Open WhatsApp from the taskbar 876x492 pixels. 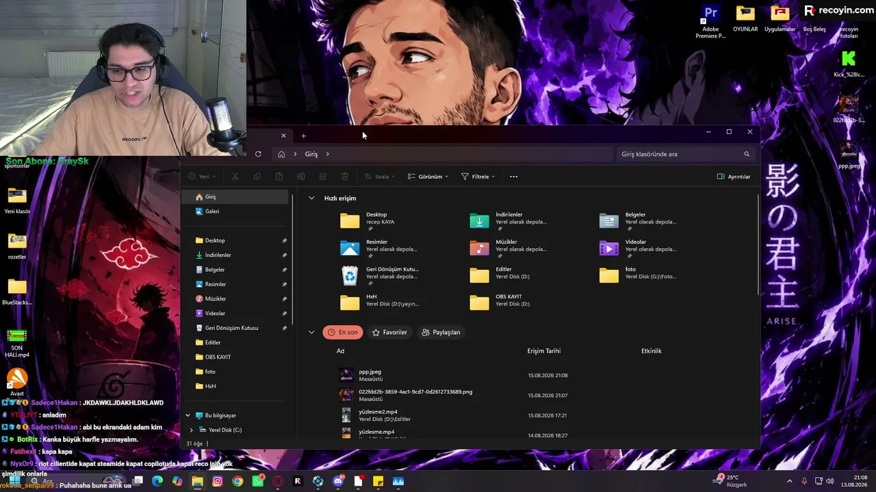coord(258,481)
